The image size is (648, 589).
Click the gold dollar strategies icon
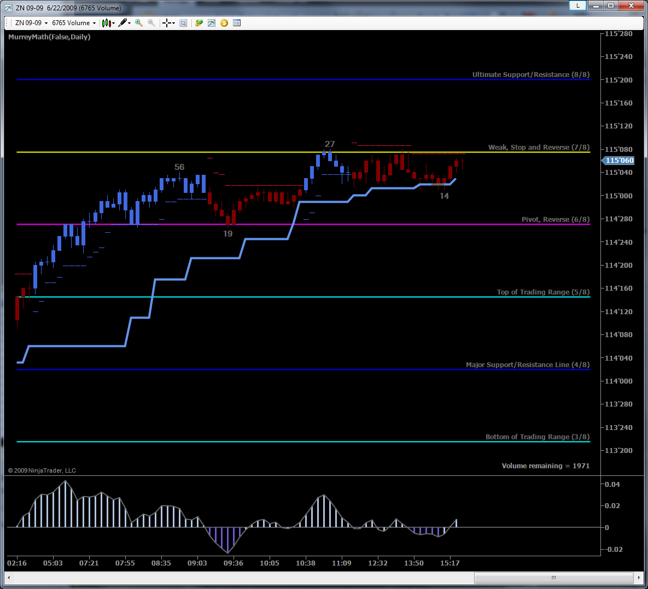point(224,23)
